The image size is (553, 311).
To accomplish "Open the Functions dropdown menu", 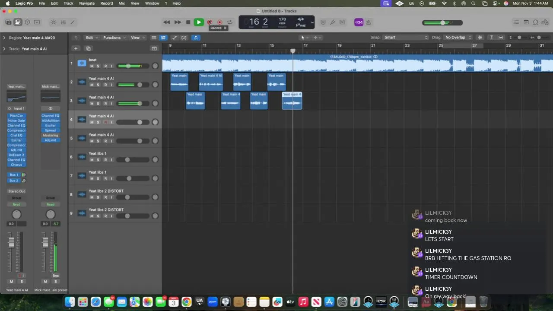I will coord(114,38).
